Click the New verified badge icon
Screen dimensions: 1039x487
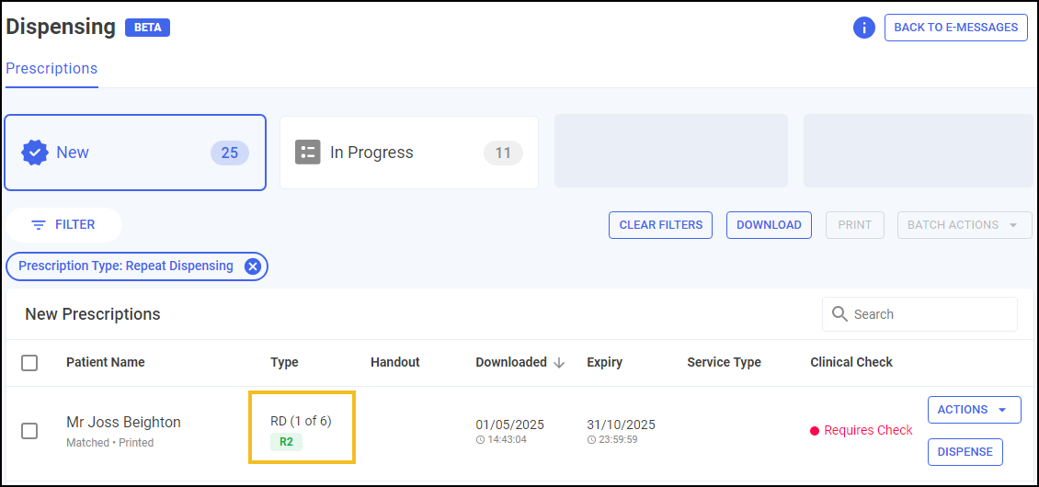[35, 153]
